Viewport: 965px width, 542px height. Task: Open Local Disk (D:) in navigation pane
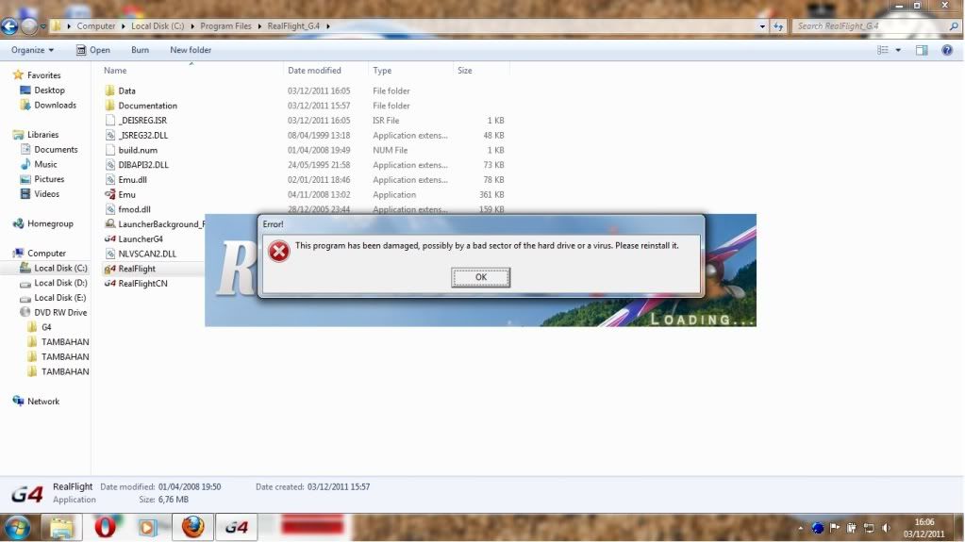point(60,283)
